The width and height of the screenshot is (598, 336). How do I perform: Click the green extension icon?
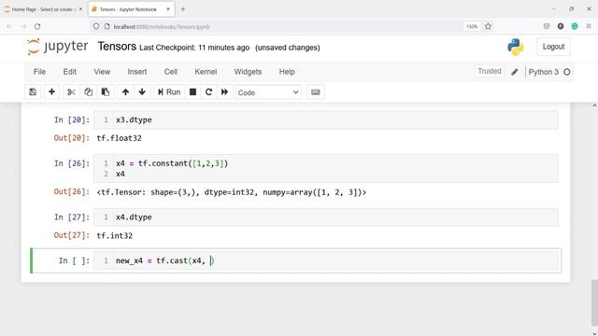[575, 26]
